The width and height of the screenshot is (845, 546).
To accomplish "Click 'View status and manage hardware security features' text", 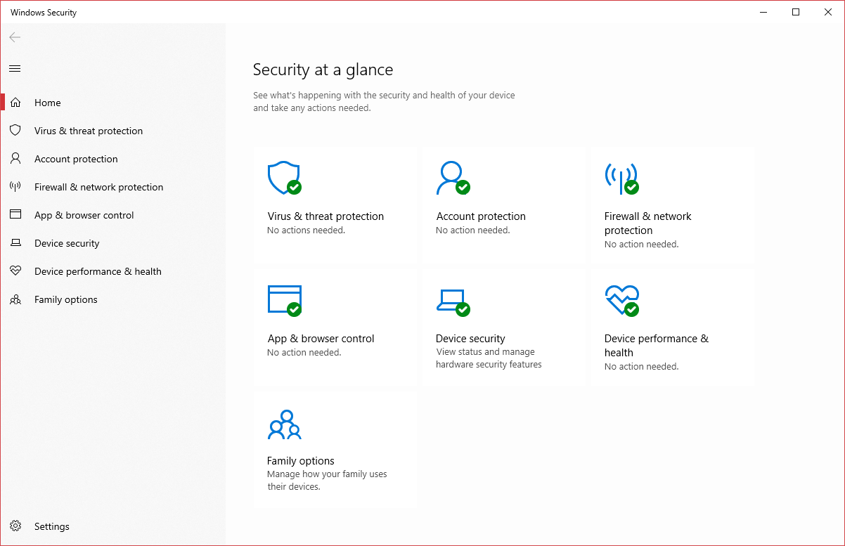I will coord(489,358).
